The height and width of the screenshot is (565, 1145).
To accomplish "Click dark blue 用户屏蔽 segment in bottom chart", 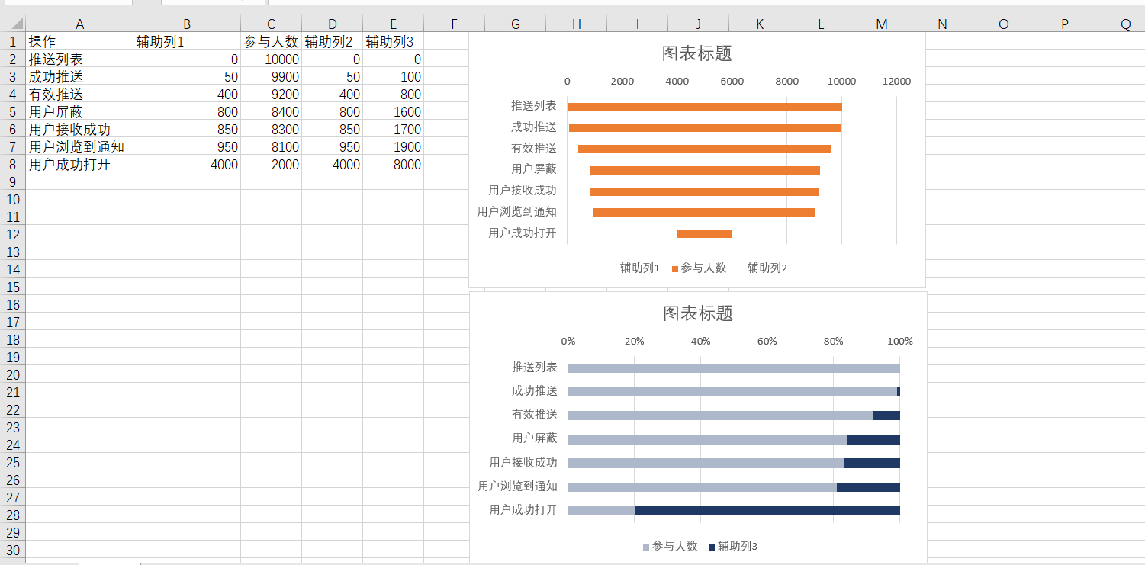I will (x=873, y=439).
